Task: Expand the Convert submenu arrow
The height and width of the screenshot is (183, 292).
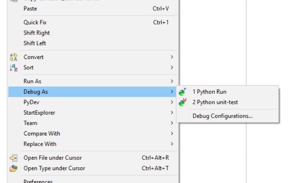Action: 172,57
